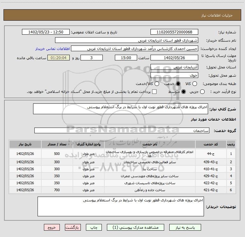
Task: Click the ساخت بنا service name
Action: (x=150, y=169)
